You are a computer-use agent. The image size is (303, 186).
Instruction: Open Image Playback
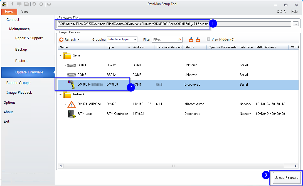(19, 93)
